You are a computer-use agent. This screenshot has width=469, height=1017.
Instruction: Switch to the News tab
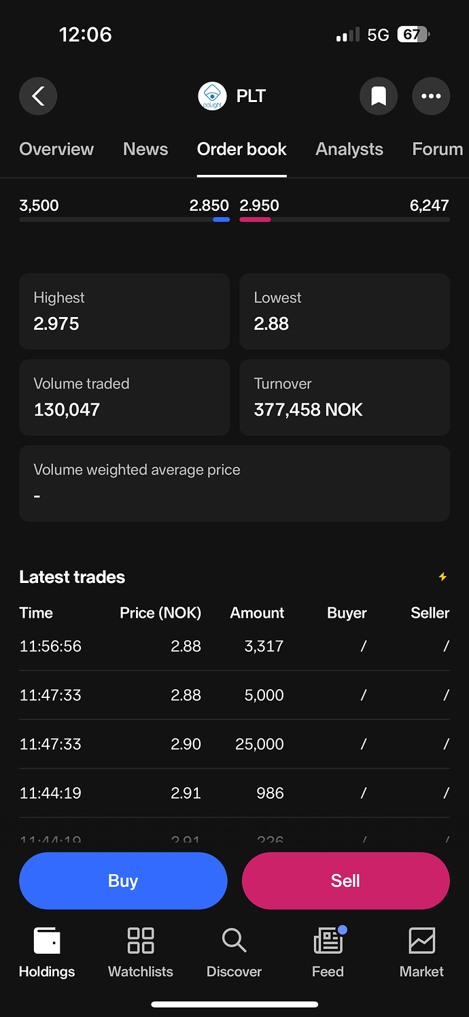(145, 149)
